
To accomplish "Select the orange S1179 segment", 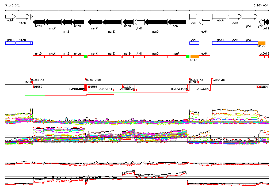I will tap(262, 43).
